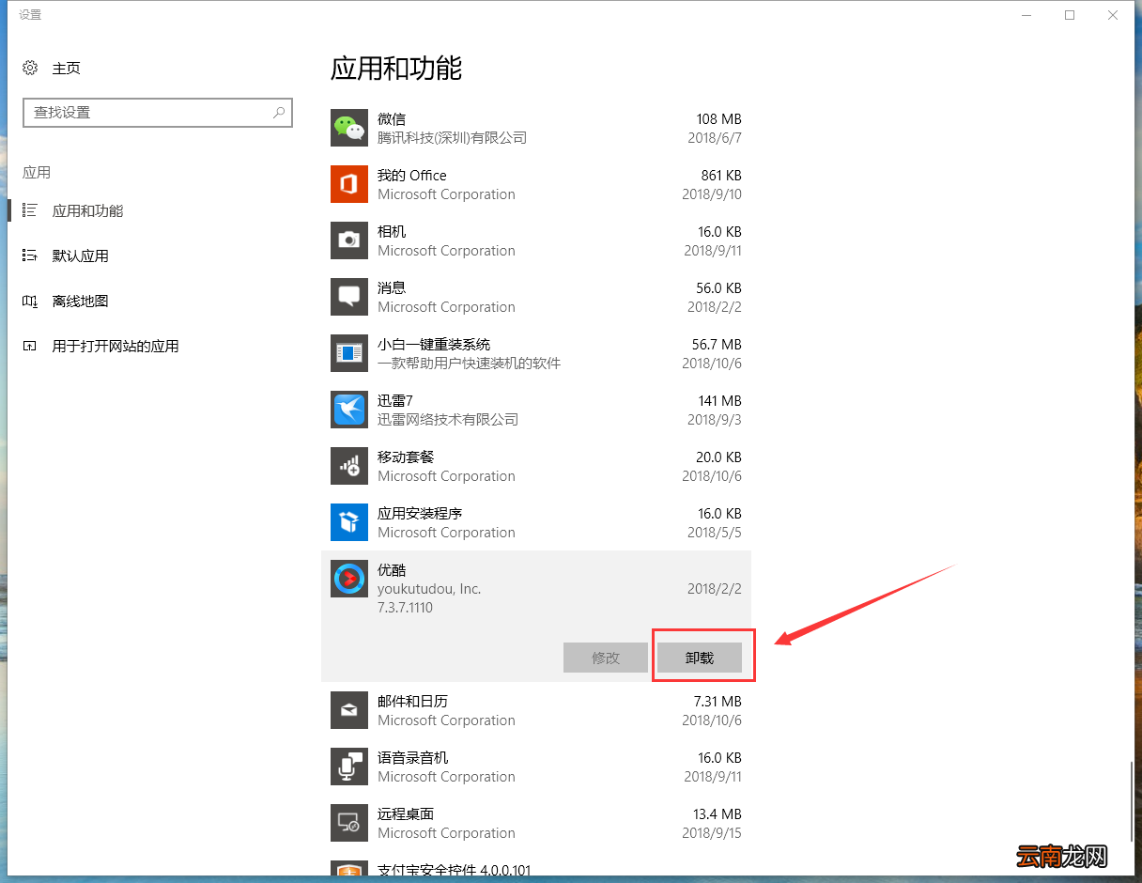Click the 迅雷7 Thunder app icon

(x=349, y=410)
